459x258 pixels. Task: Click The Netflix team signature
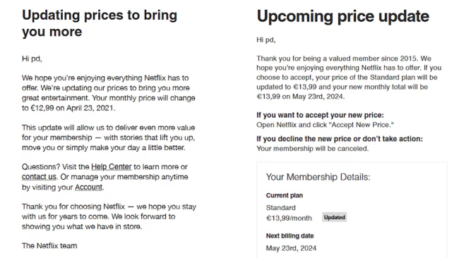click(x=49, y=246)
